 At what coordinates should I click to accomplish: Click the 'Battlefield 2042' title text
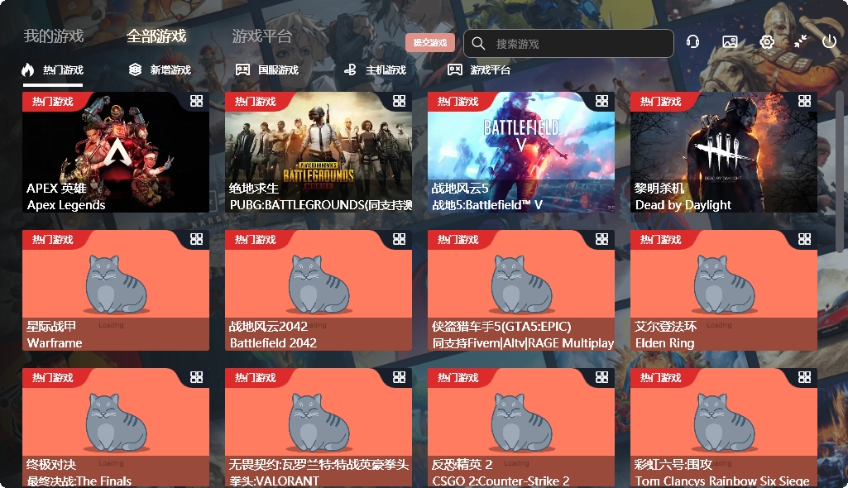pos(273,343)
